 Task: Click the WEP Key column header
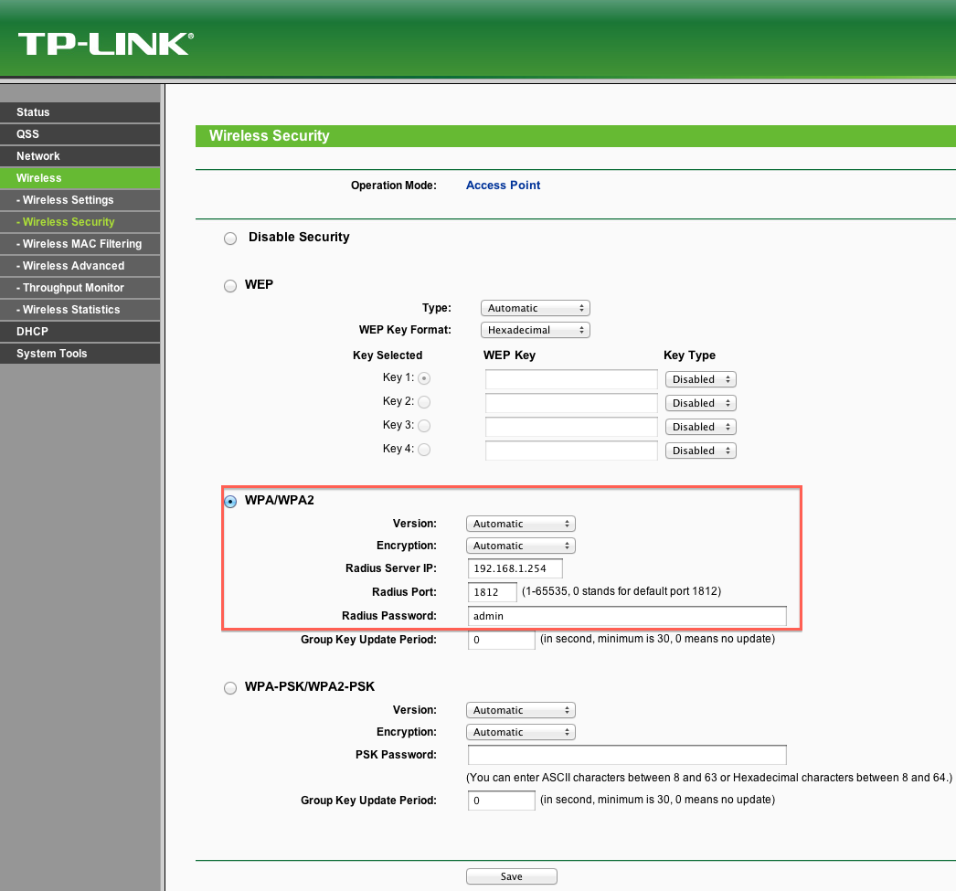(509, 355)
